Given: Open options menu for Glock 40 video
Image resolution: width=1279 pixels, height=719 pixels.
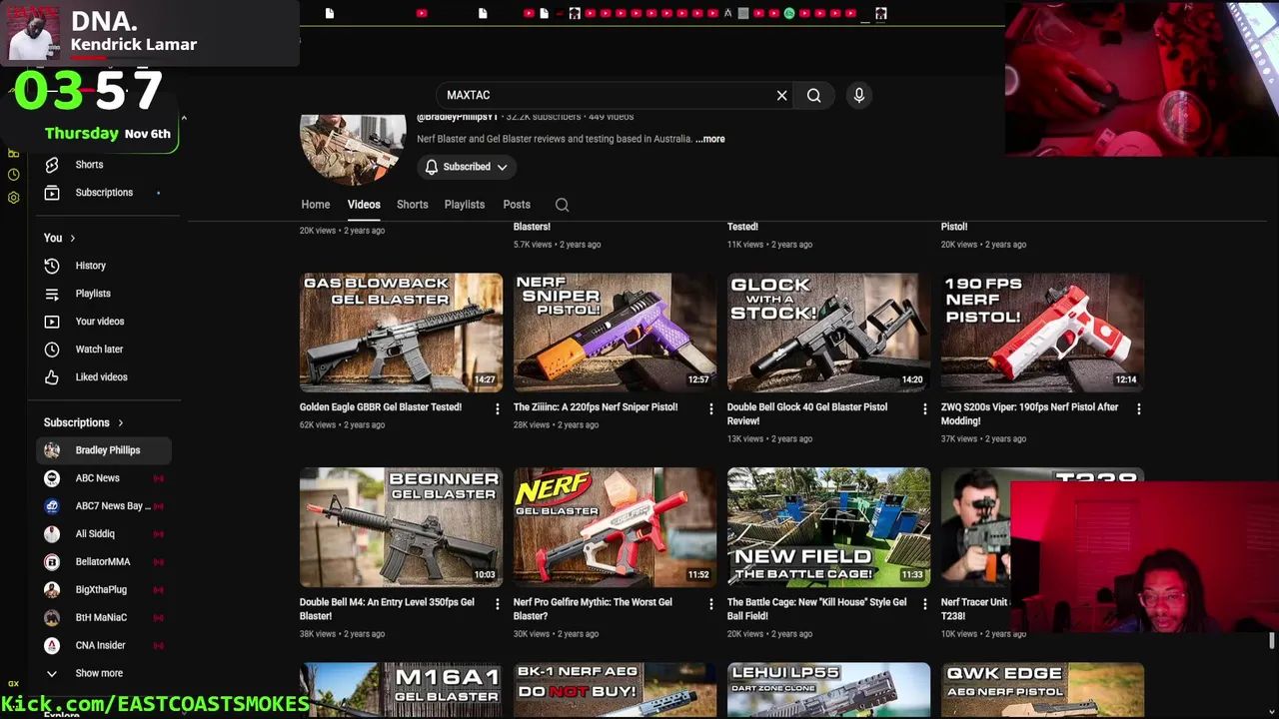Looking at the screenshot, I should (x=924, y=408).
